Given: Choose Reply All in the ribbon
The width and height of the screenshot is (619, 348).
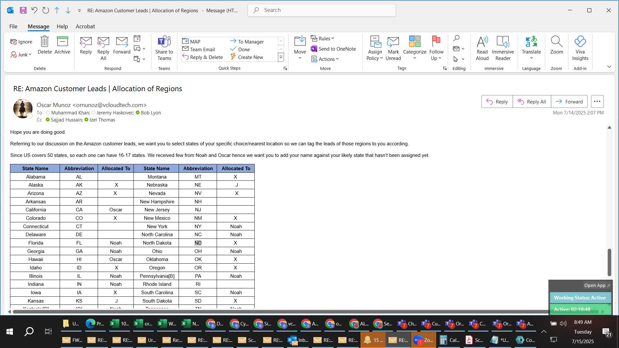Looking at the screenshot, I should tap(103, 48).
